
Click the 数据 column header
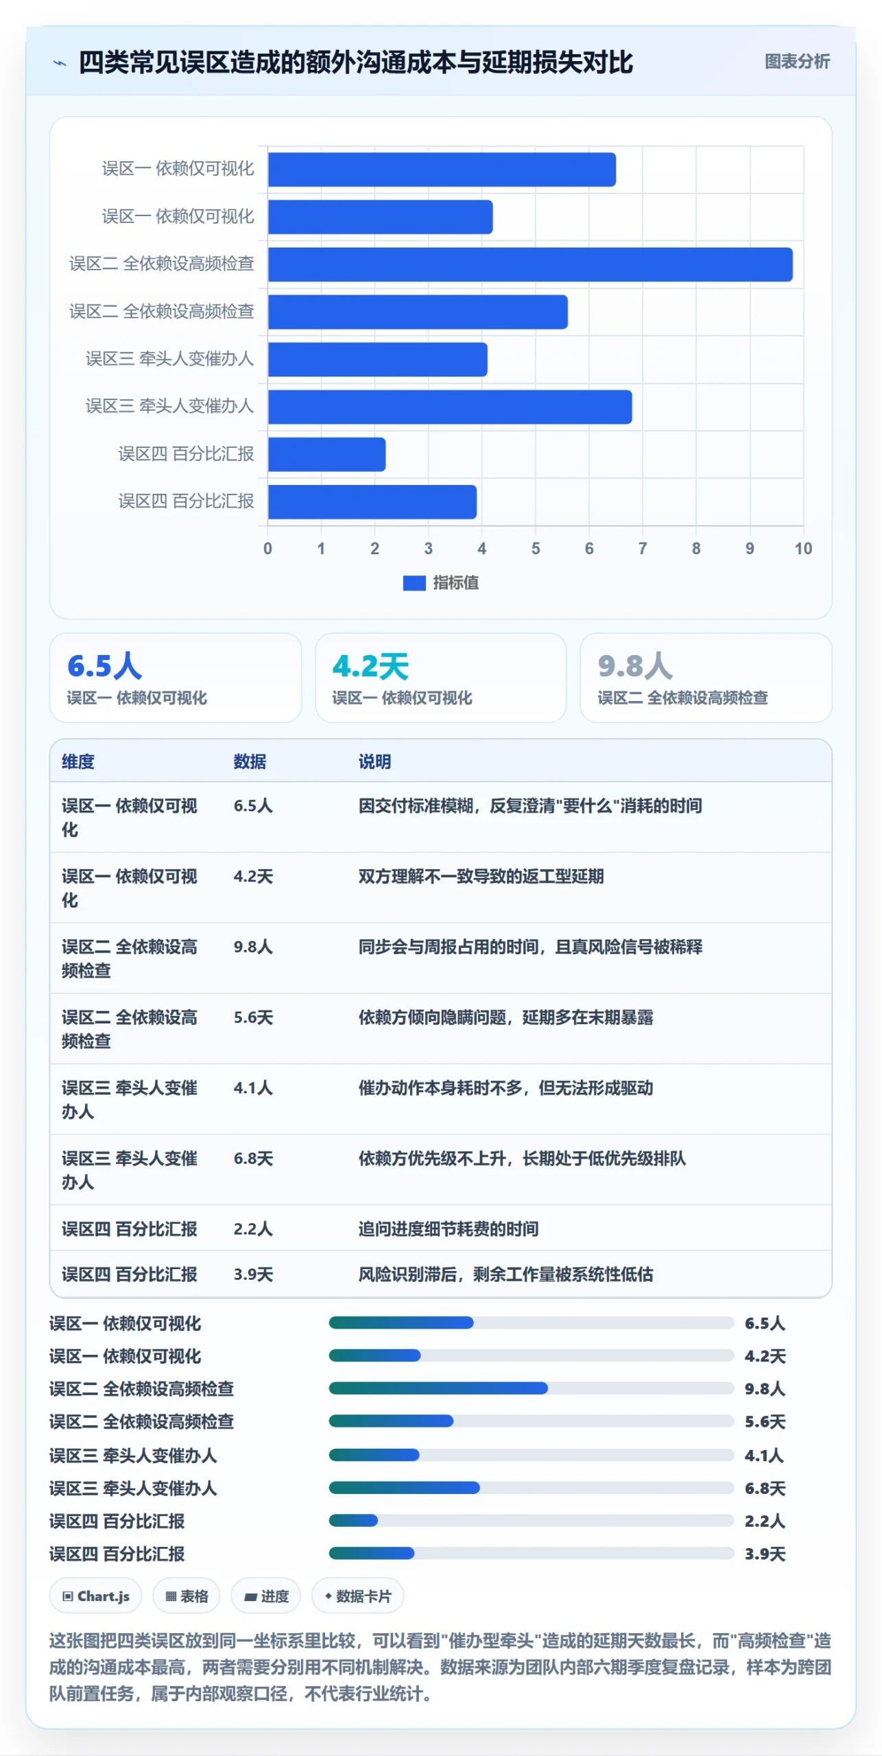tap(250, 761)
